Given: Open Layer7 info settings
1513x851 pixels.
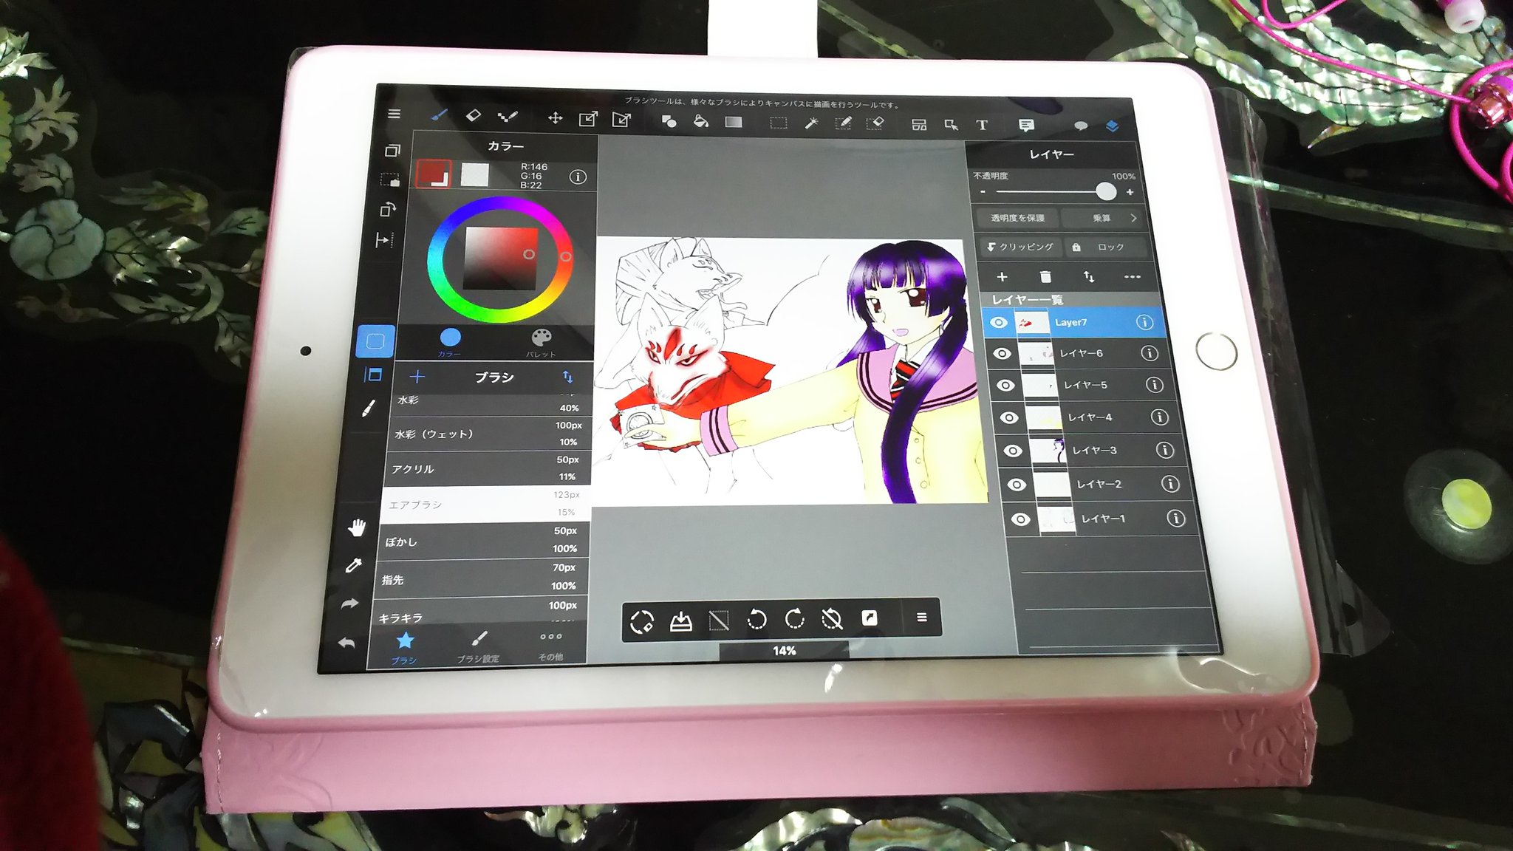Looking at the screenshot, I should coord(1144,322).
